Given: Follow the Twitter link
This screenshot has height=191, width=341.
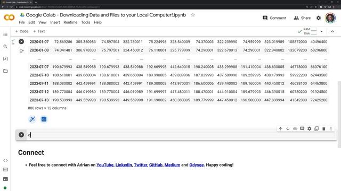Looking at the screenshot, I should coord(141,165).
